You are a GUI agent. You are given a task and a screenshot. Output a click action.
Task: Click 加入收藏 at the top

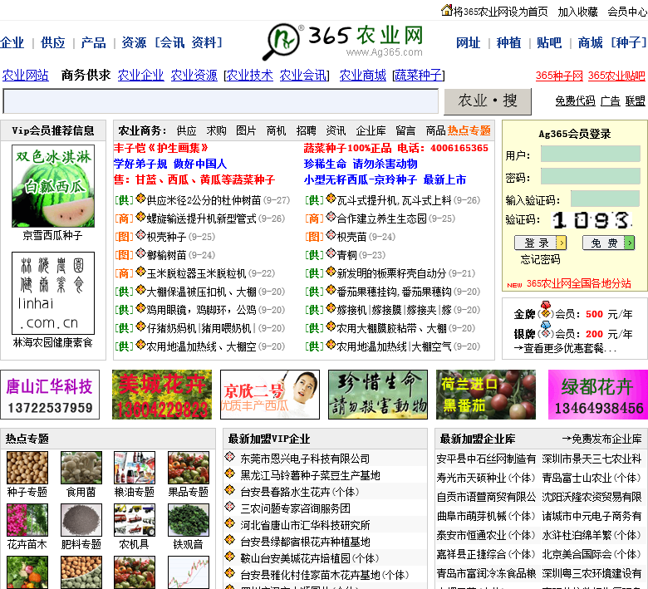click(x=577, y=12)
